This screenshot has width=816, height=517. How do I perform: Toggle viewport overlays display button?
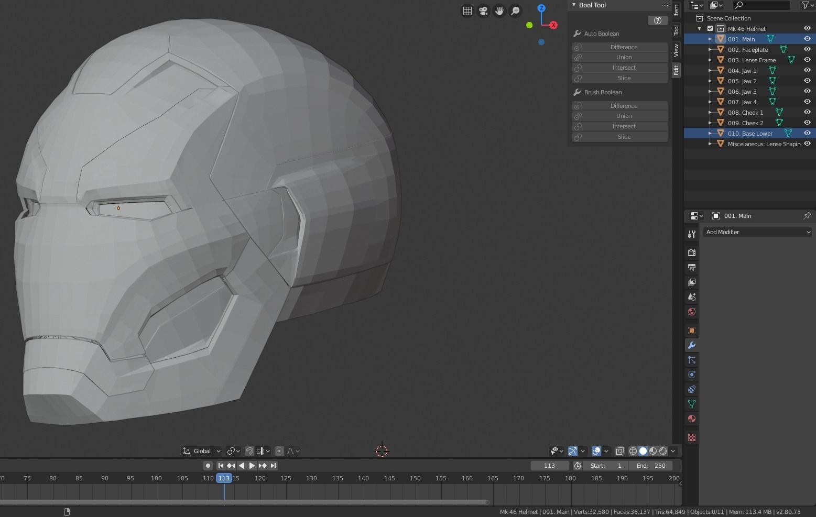[596, 451]
